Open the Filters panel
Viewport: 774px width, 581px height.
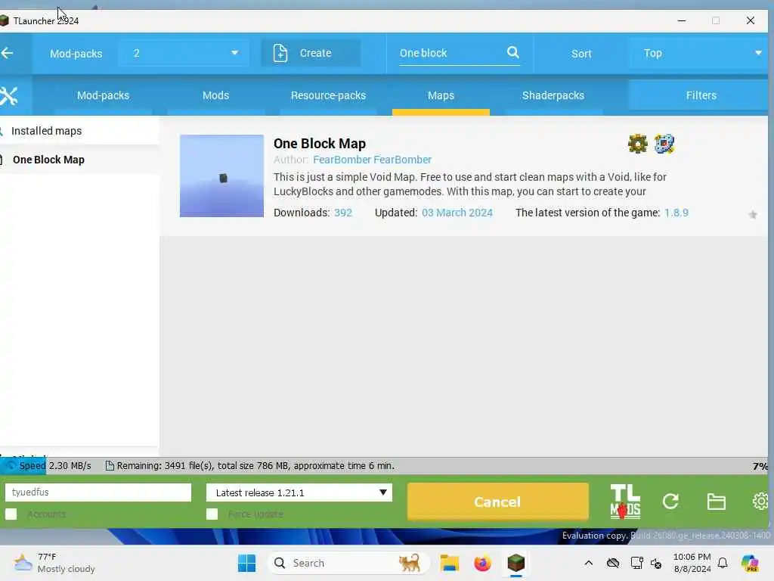[698, 95]
